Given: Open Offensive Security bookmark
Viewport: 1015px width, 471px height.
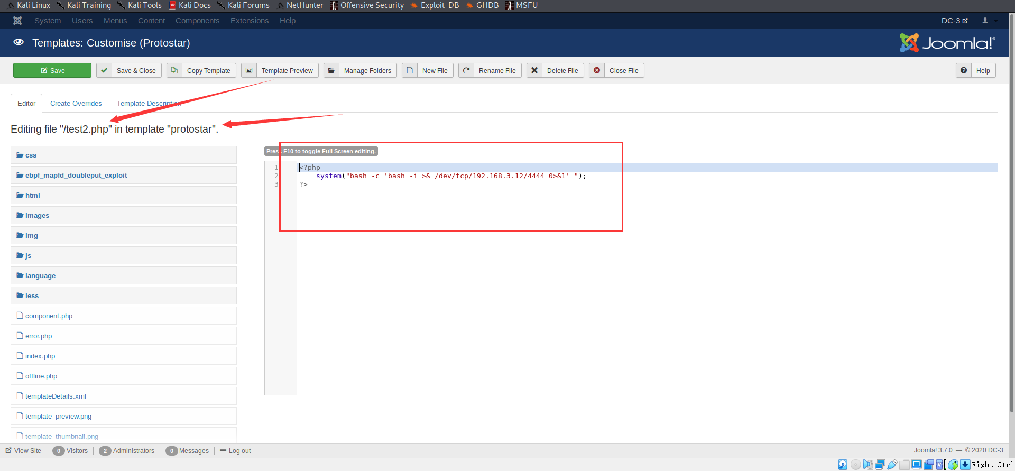Looking at the screenshot, I should (x=367, y=5).
